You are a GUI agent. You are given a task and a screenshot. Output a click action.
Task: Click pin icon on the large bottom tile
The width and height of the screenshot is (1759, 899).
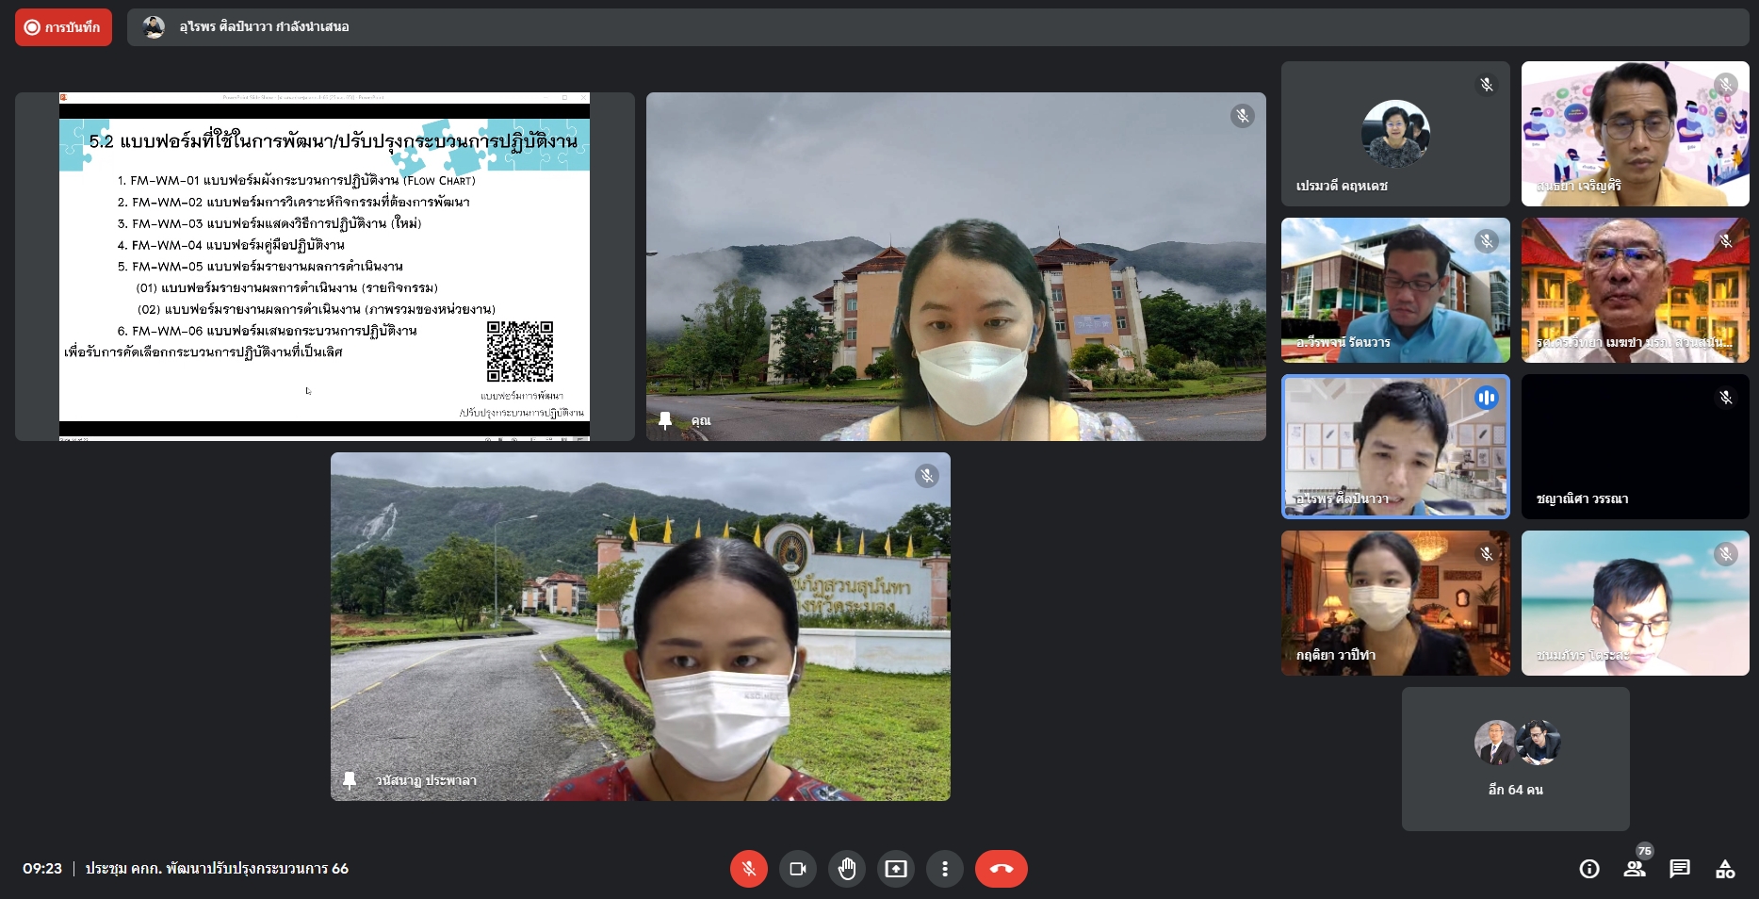pyautogui.click(x=350, y=780)
